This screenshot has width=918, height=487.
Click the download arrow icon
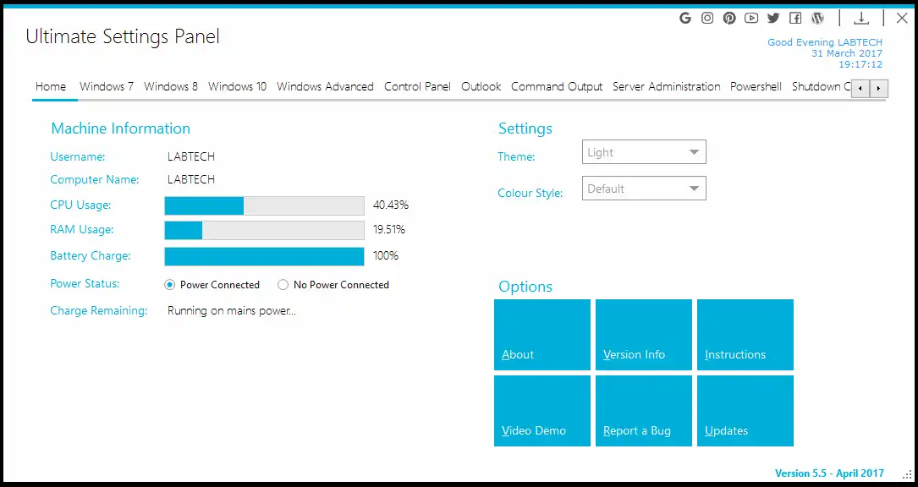point(861,18)
